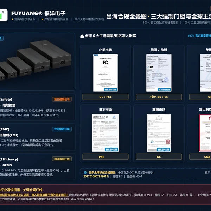This screenshot has width=211, height=211.
Task: Select the KC label button
Action: (x=159, y=157)
